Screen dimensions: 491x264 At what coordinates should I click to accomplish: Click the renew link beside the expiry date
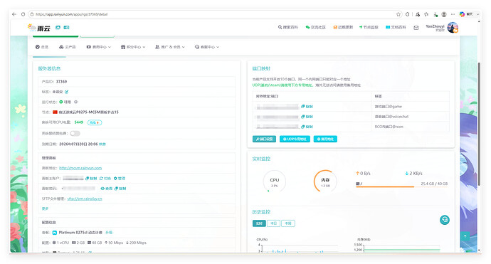click(102, 144)
